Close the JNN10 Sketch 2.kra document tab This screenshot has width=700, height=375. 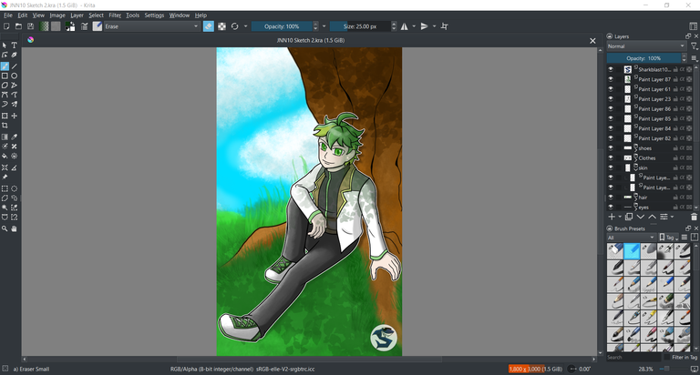click(x=592, y=41)
